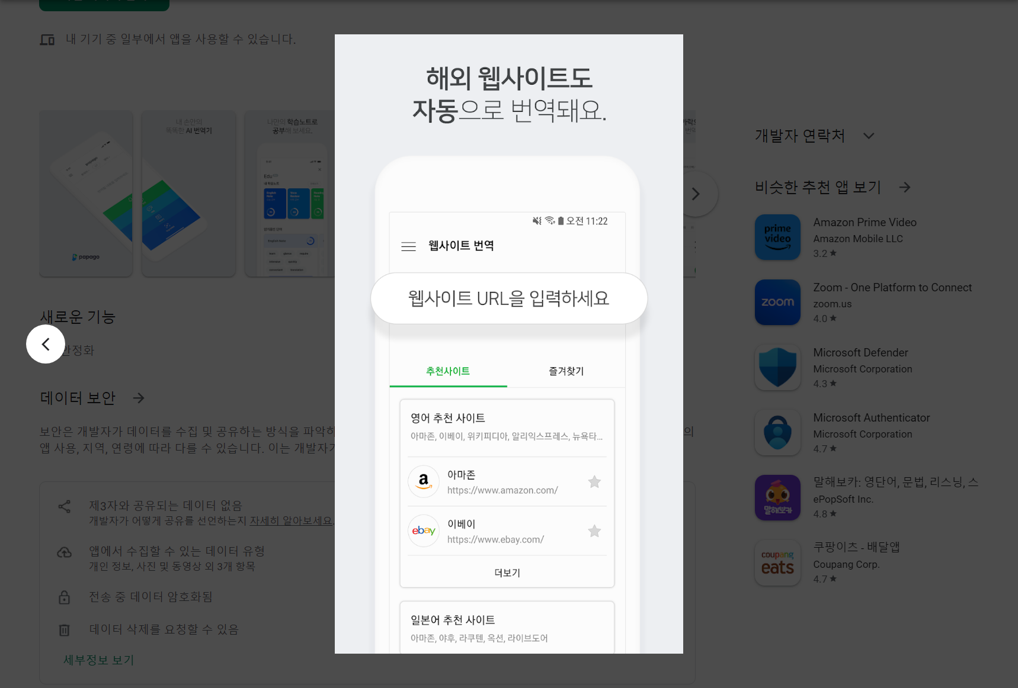This screenshot has width=1018, height=688.
Task: Click the eBay logo in the screenshot list
Action: click(423, 531)
